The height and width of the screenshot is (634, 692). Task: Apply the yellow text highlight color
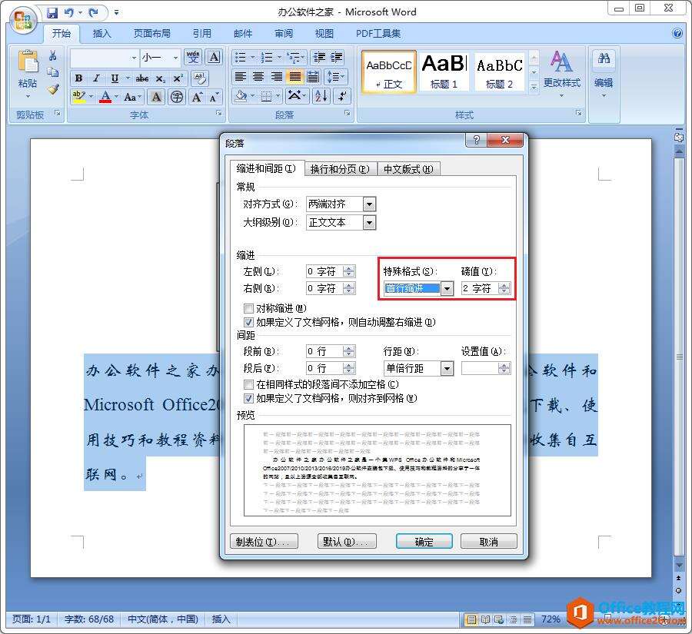[79, 97]
